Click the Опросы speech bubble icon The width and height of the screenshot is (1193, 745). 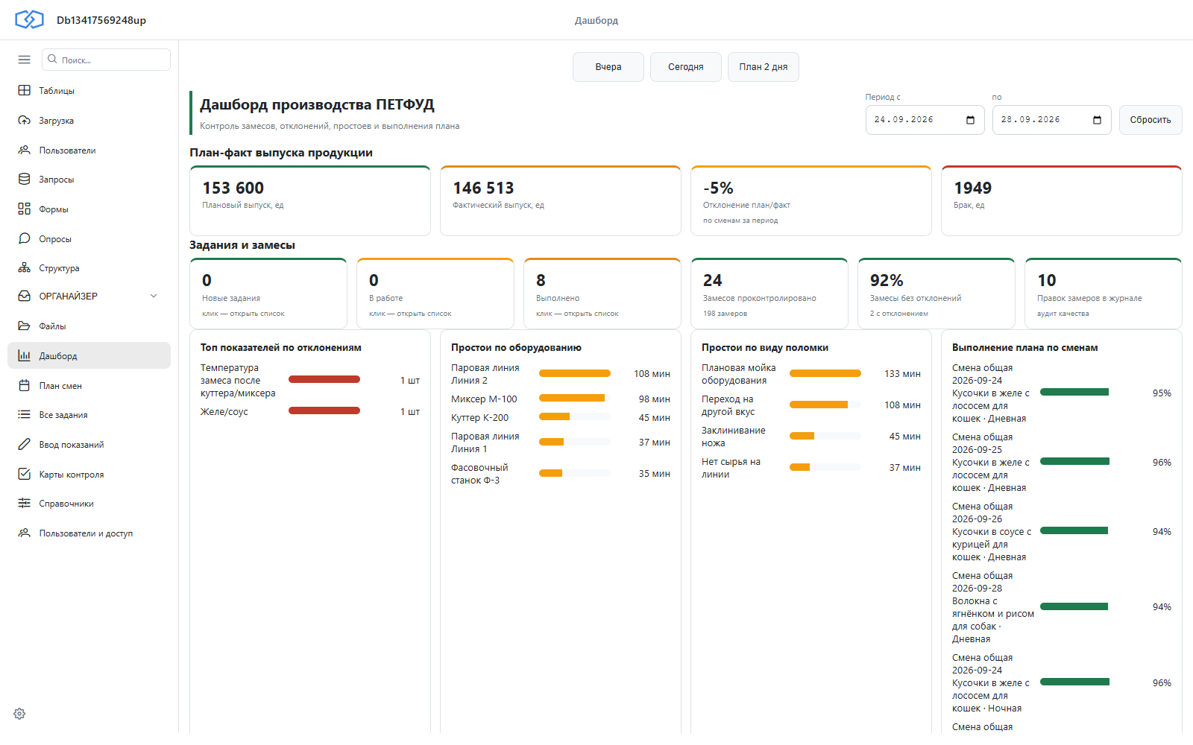tap(24, 238)
